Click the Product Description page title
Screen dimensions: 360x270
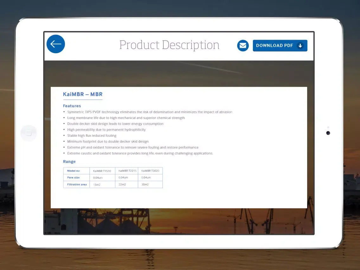[169, 45]
